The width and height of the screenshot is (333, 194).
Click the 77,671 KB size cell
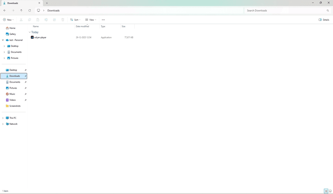pos(129,37)
